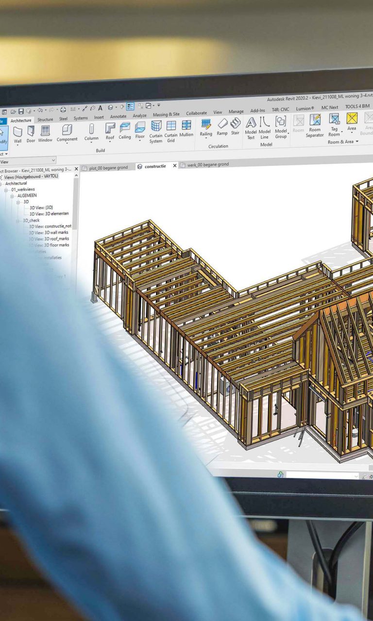This screenshot has width=373, height=621.
Task: Open the Roof tool dropdown arrow
Action: coord(110,142)
